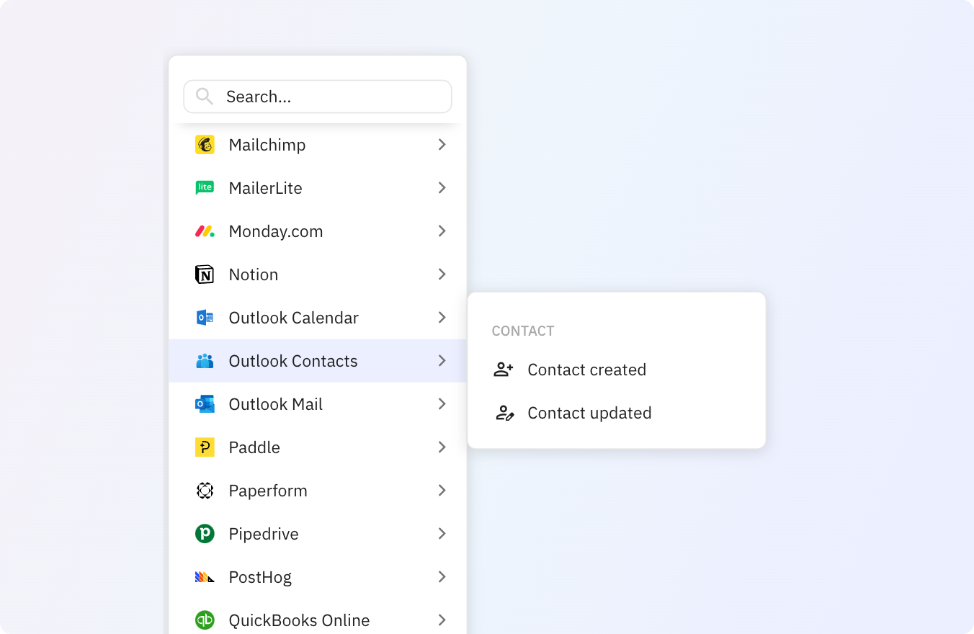Click the Outlook Calendar icon
The width and height of the screenshot is (974, 634).
click(x=205, y=318)
